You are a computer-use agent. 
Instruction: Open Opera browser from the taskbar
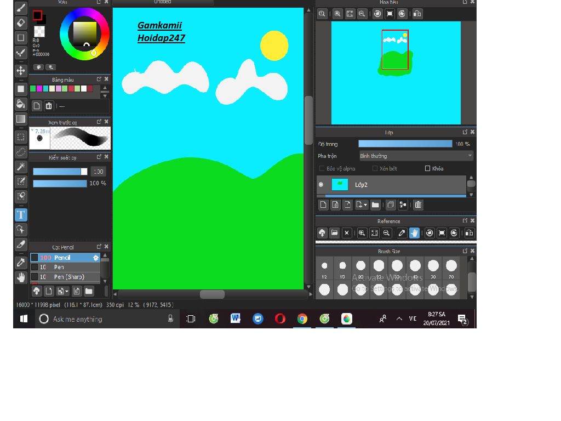tap(280, 318)
